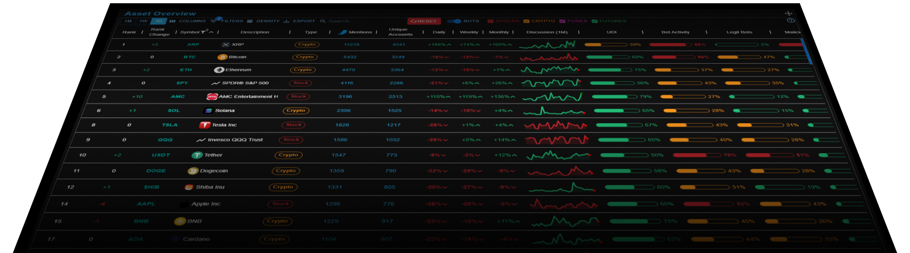Uncheck the CRYPTO checkbox
Screen dimensions: 910x253
coord(526,21)
